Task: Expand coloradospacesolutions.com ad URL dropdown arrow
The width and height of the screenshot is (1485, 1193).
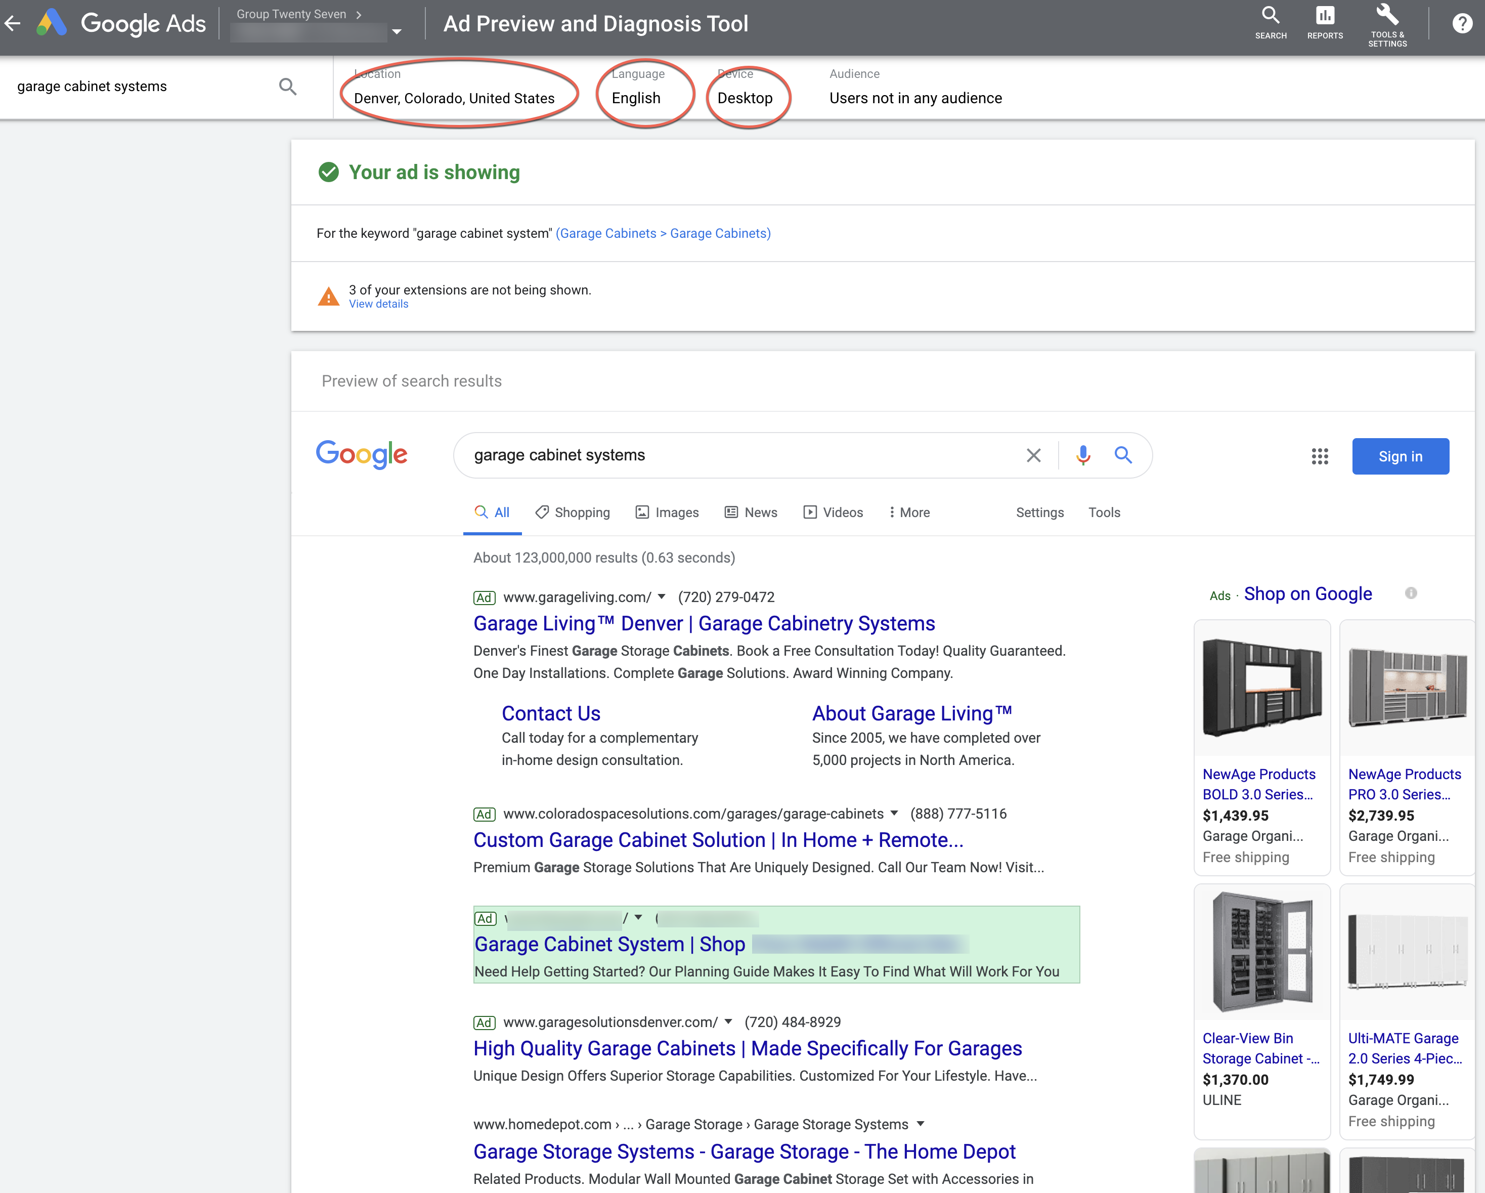Action: 894,813
